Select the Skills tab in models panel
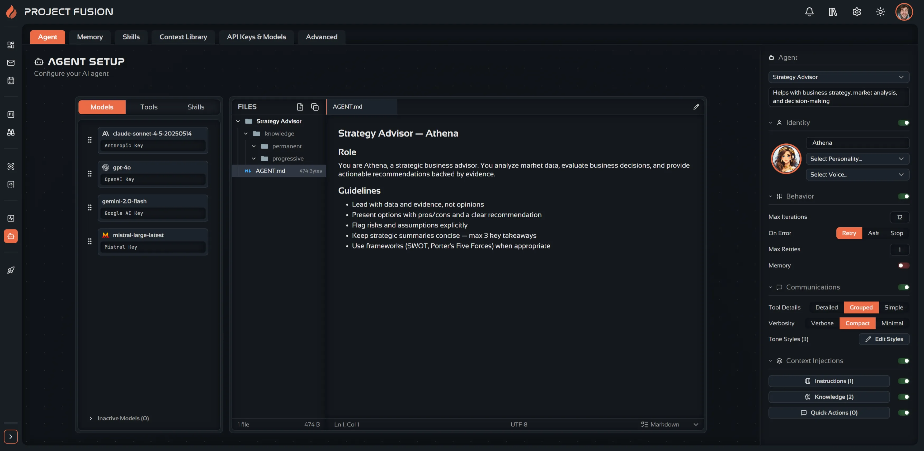The image size is (924, 451). [x=196, y=107]
